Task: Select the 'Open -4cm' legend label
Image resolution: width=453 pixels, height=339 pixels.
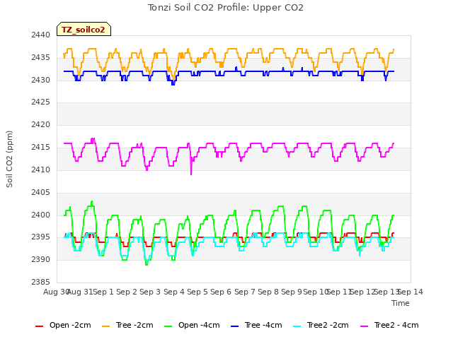Action: tap(199, 325)
